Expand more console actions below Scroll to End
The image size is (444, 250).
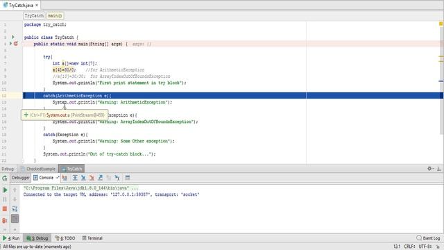[x=15, y=230]
